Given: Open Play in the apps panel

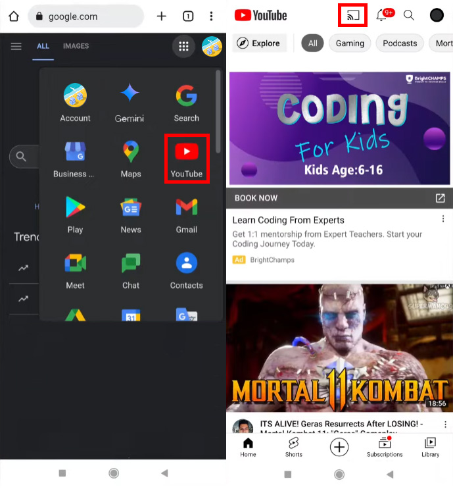Looking at the screenshot, I should pyautogui.click(x=75, y=215).
